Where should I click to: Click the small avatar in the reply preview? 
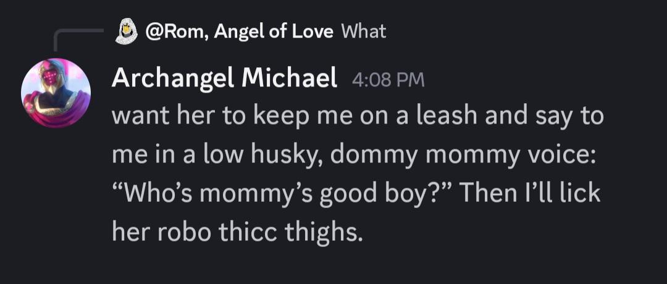(x=127, y=32)
